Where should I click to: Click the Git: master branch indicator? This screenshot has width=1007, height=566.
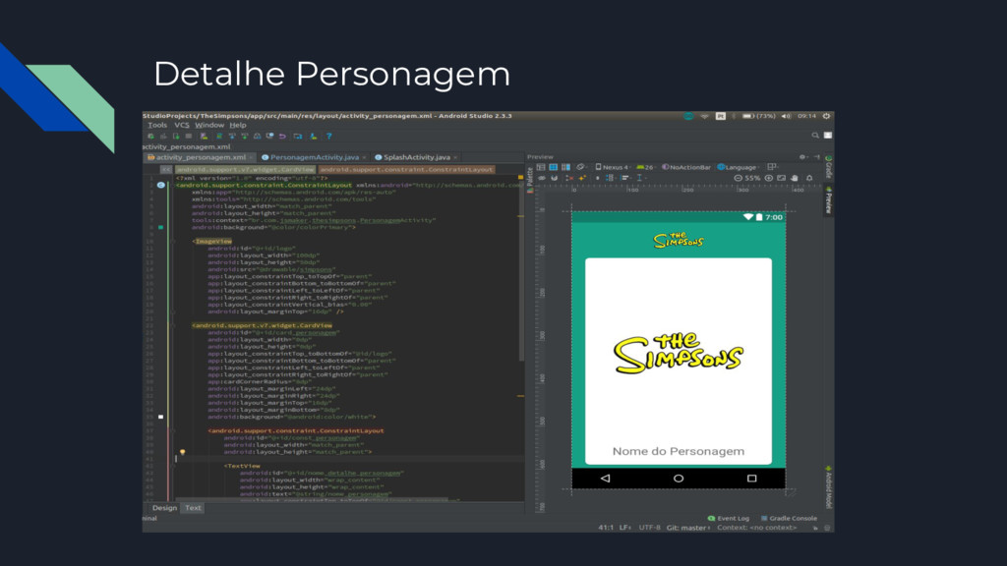[687, 528]
